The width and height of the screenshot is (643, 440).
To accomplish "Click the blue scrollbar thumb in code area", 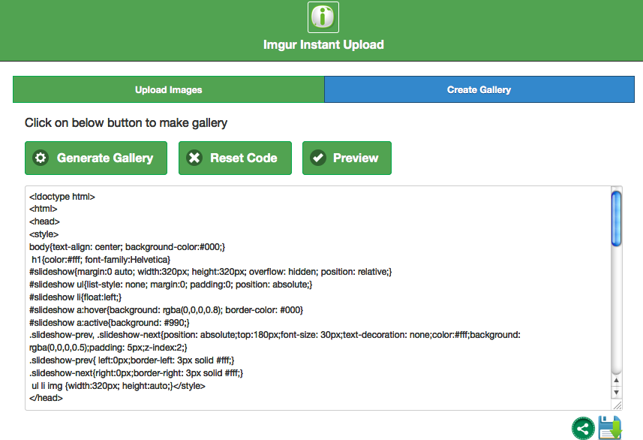I will [x=617, y=218].
